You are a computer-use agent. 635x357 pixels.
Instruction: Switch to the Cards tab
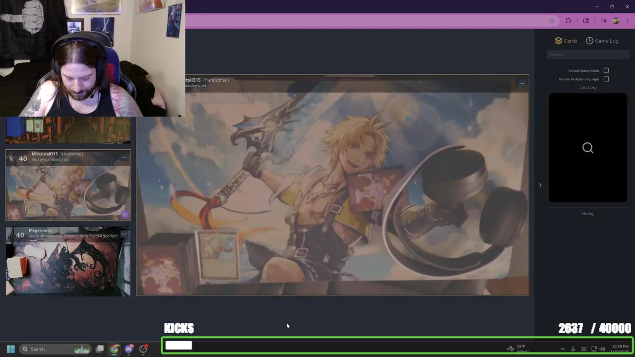point(566,41)
